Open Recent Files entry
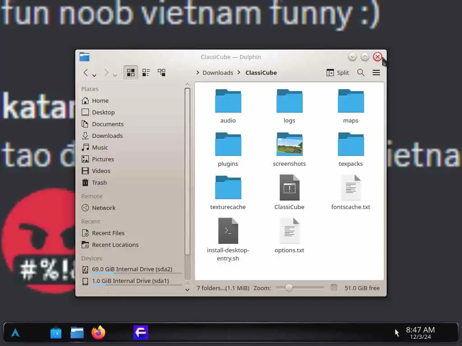Screen dimensions: 462x346 [x=132, y=233]
